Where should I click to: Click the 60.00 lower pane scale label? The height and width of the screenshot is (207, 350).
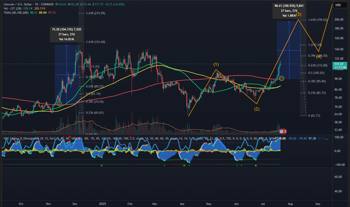tap(338, 177)
